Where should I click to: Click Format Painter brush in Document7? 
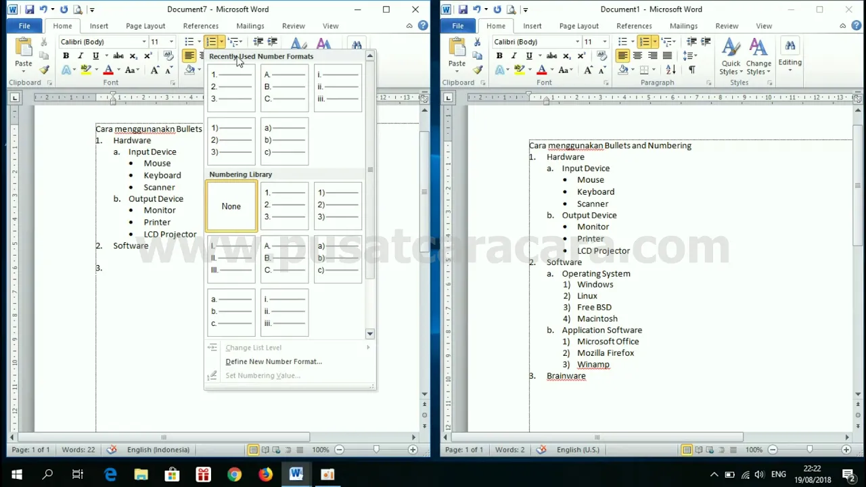click(x=45, y=70)
